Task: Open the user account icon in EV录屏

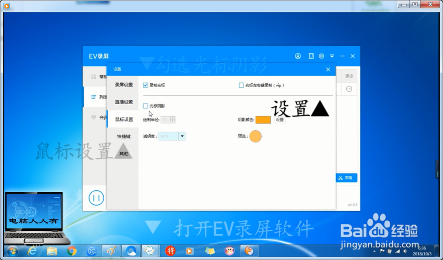Action: [298, 56]
